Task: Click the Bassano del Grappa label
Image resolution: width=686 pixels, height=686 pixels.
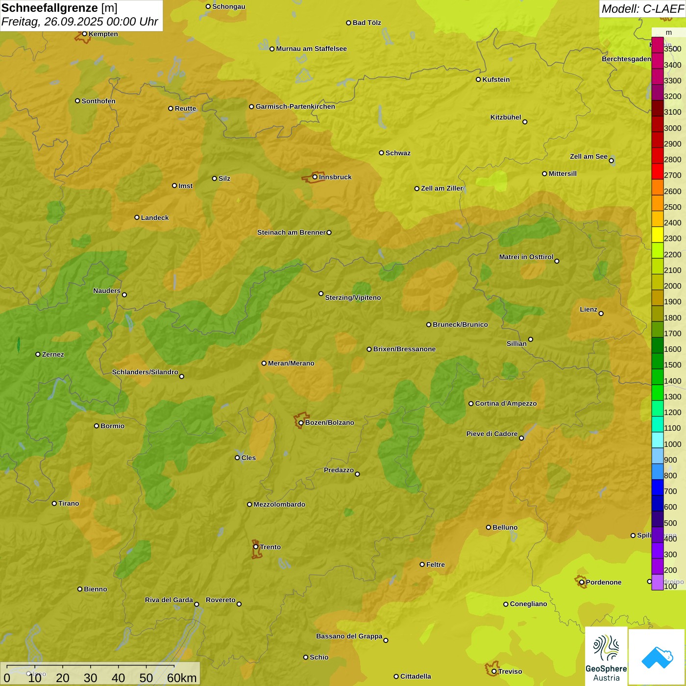Action: (349, 636)
